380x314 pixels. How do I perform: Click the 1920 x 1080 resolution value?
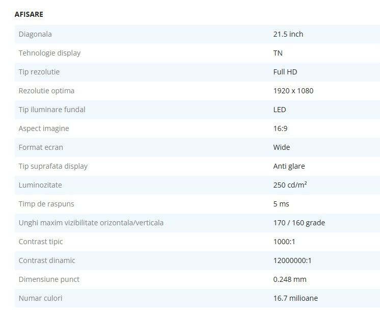[x=293, y=91]
